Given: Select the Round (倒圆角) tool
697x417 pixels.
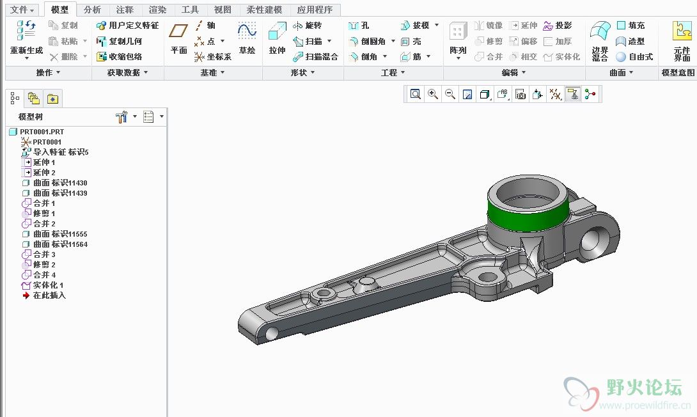Looking at the screenshot, I should click(x=367, y=41).
